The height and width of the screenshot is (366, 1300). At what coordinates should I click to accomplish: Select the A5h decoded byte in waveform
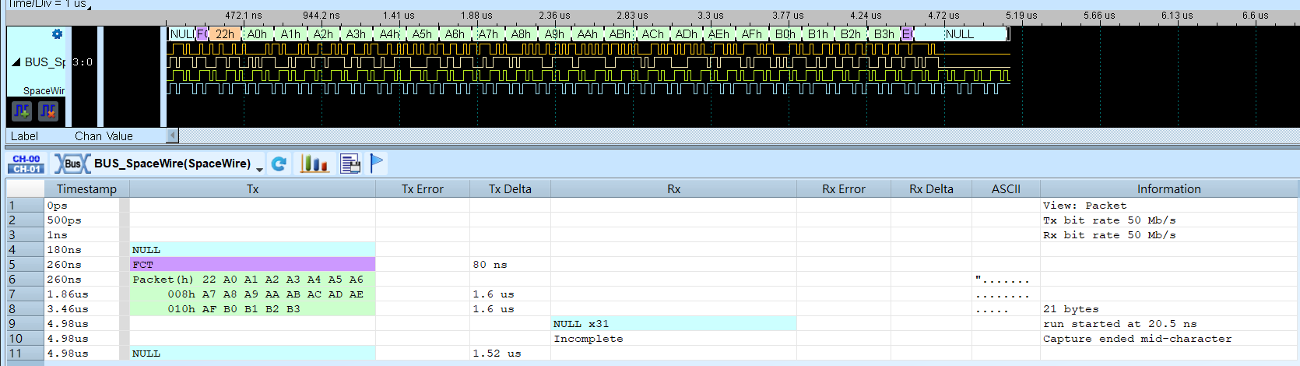pos(423,34)
